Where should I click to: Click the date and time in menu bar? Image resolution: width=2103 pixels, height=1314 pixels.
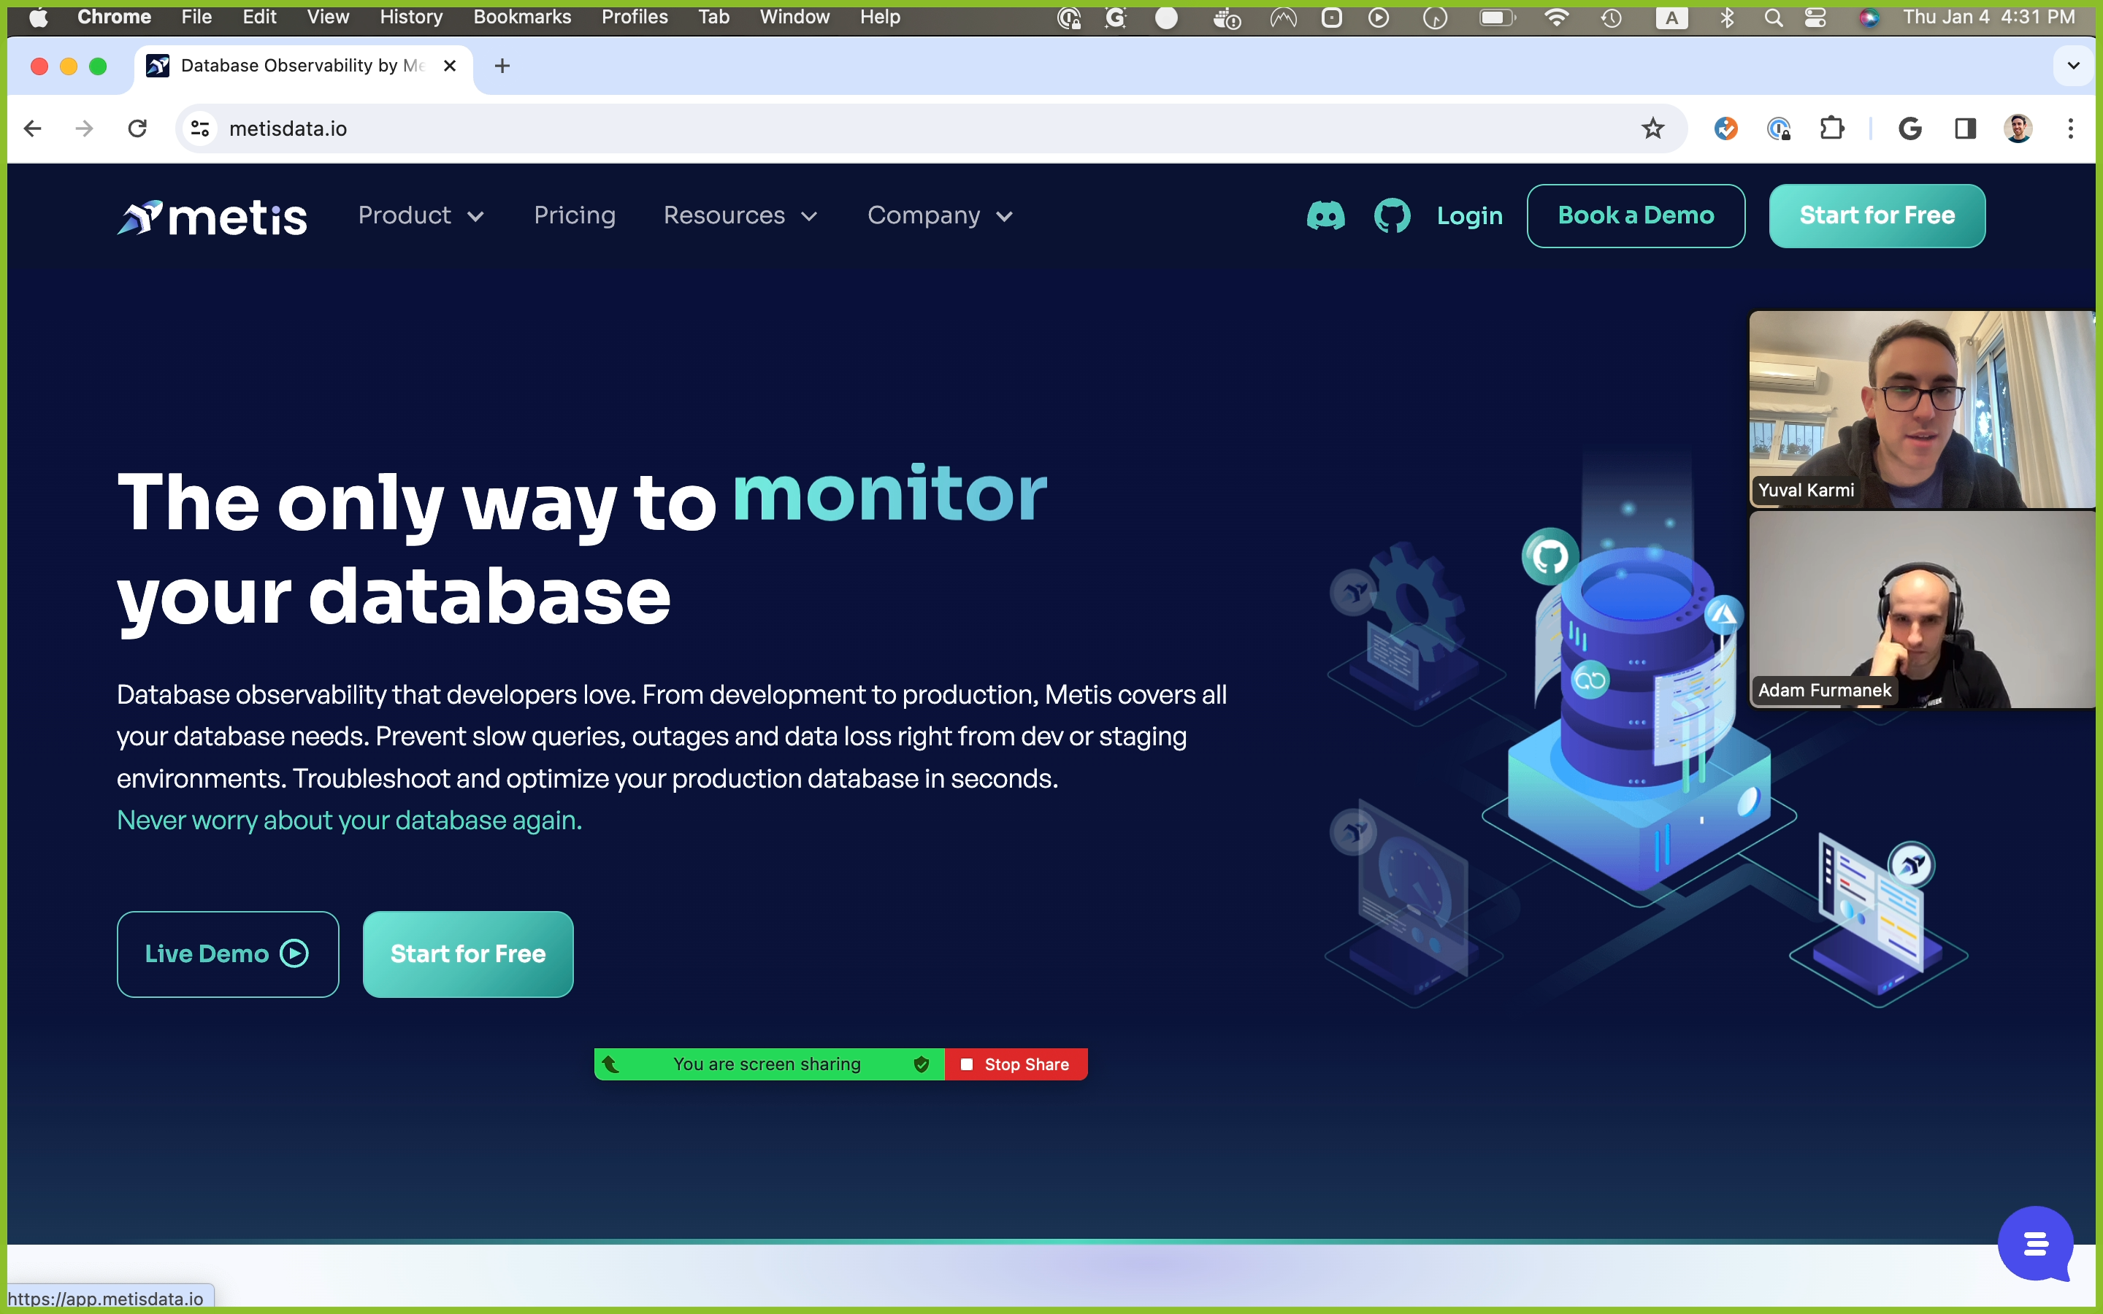(1988, 18)
